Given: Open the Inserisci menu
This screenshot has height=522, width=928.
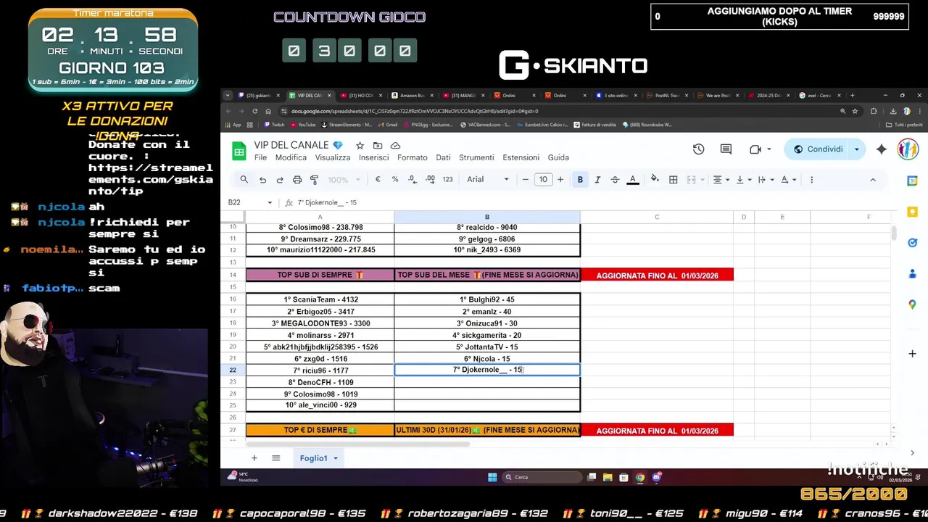Looking at the screenshot, I should click(374, 157).
